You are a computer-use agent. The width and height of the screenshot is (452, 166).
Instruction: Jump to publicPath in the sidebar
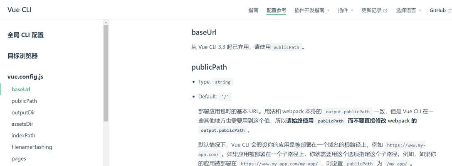click(24, 101)
